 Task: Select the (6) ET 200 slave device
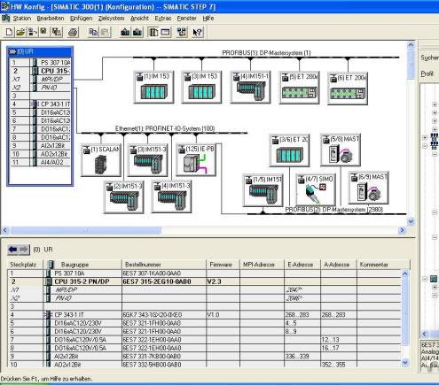point(348,89)
